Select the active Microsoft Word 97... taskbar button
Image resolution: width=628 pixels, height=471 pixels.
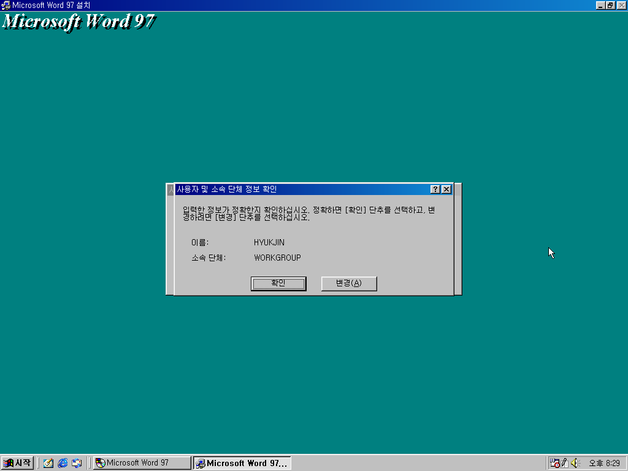pyautogui.click(x=242, y=463)
